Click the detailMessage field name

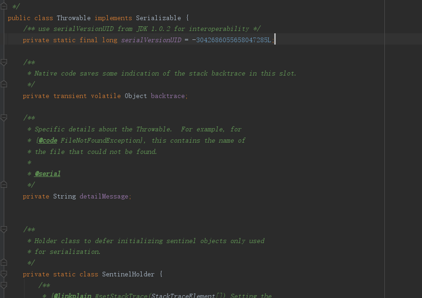click(x=104, y=196)
